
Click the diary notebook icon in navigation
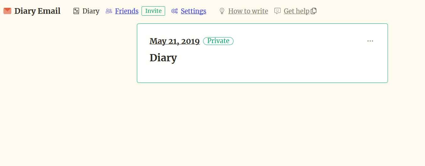point(76,11)
